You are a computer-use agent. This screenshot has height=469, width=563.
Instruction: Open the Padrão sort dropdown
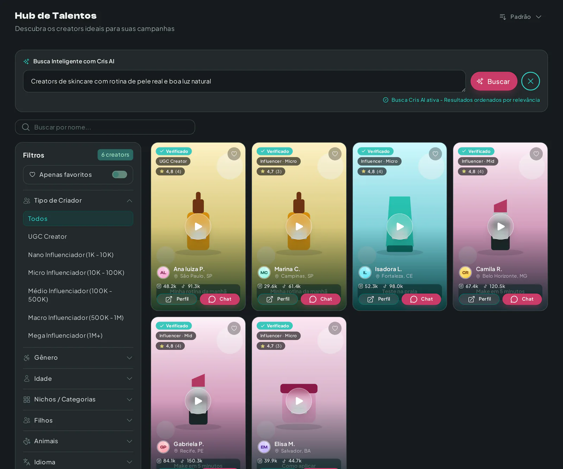pyautogui.click(x=520, y=17)
